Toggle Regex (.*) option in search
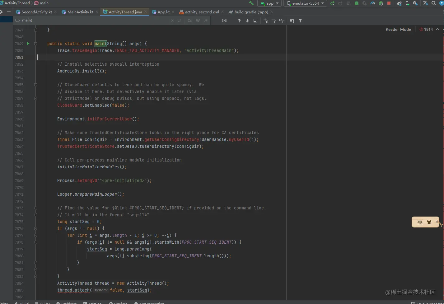 [206, 21]
